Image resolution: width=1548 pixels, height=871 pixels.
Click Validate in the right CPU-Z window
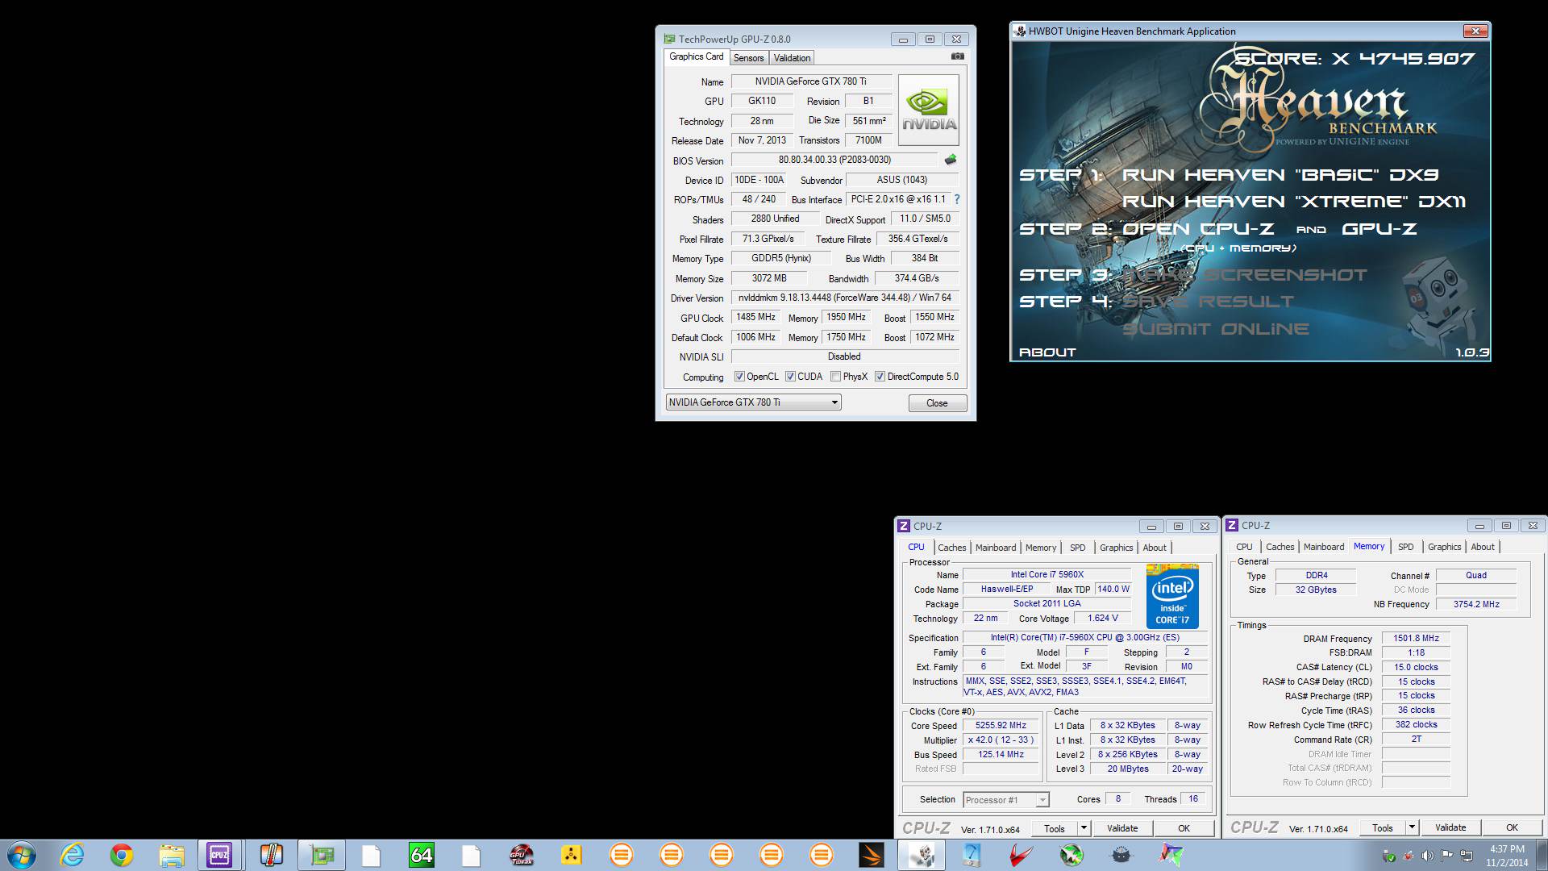(1450, 827)
